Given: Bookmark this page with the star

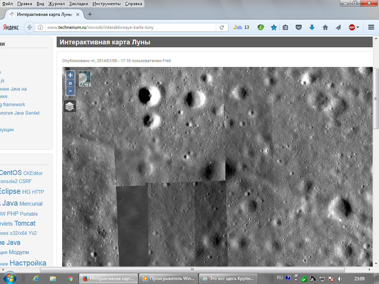Looking at the screenshot, I should 274,27.
